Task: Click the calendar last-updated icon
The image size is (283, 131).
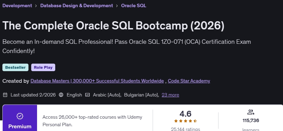Action: click(x=5, y=95)
